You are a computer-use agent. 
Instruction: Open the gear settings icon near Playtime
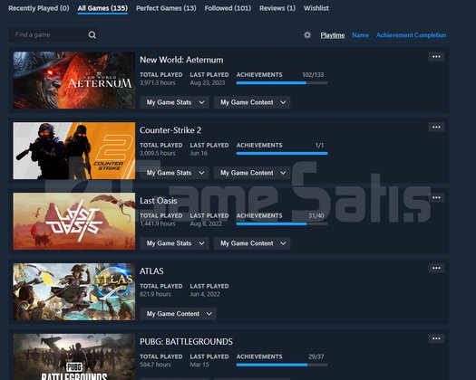[x=307, y=35]
